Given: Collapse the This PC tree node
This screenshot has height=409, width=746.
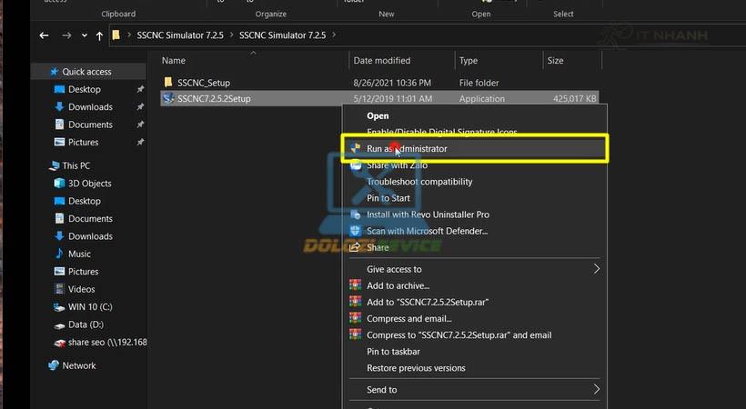Looking at the screenshot, I should [x=41, y=166].
